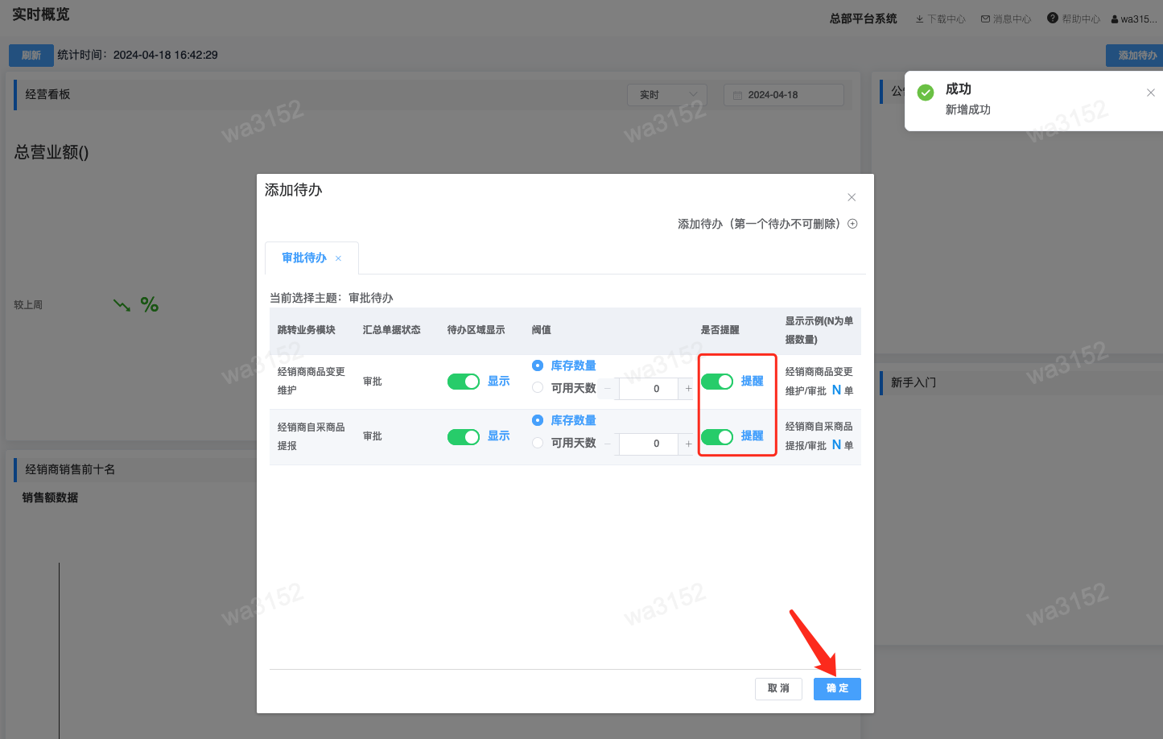Viewport: 1163px width, 739px height.
Task: Click the 销售额数据 label
Action: point(50,497)
